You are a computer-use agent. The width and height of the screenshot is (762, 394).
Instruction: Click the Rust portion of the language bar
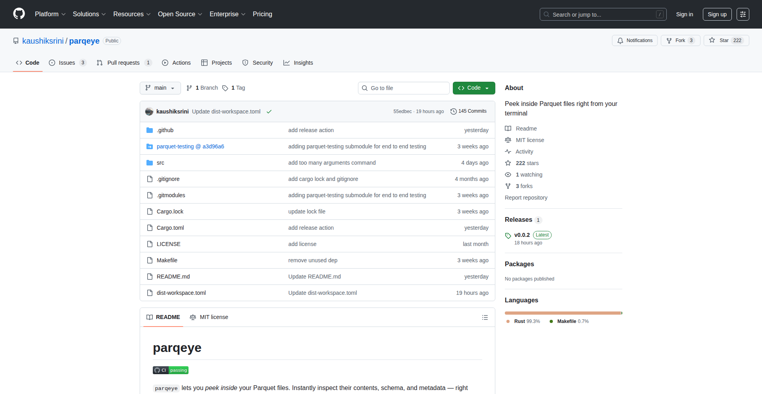(560, 313)
